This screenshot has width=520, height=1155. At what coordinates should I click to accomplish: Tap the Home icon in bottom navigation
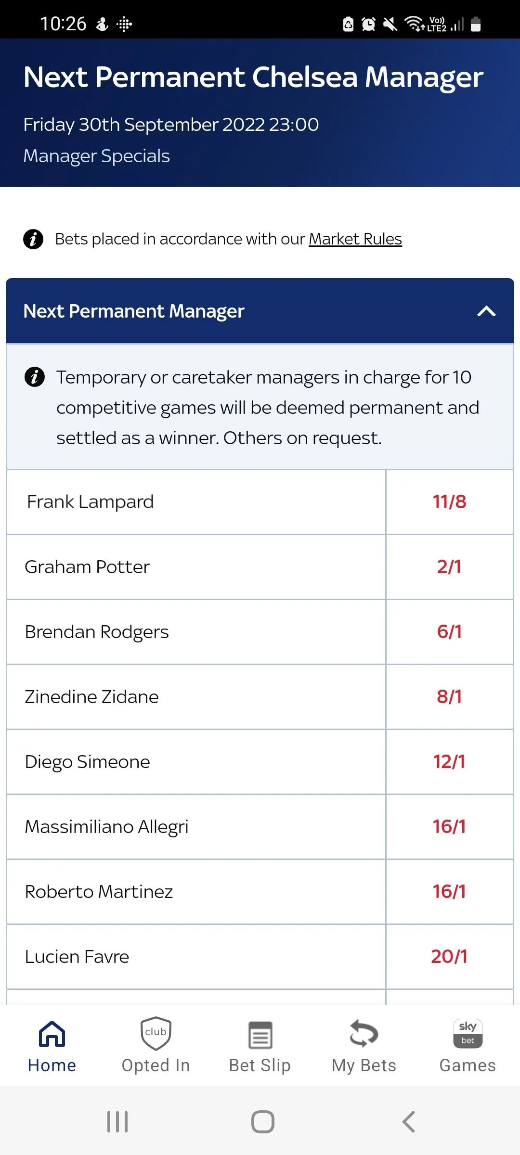52,1034
